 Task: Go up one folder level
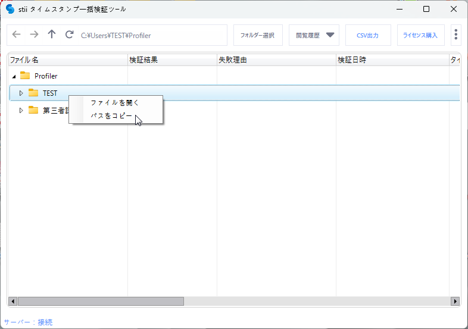point(52,35)
